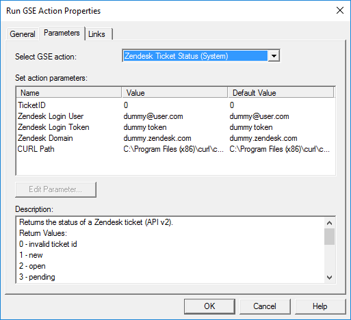Click dummy@user.com in the Default Value column
The width and height of the screenshot is (351, 320).
pyautogui.click(x=259, y=116)
